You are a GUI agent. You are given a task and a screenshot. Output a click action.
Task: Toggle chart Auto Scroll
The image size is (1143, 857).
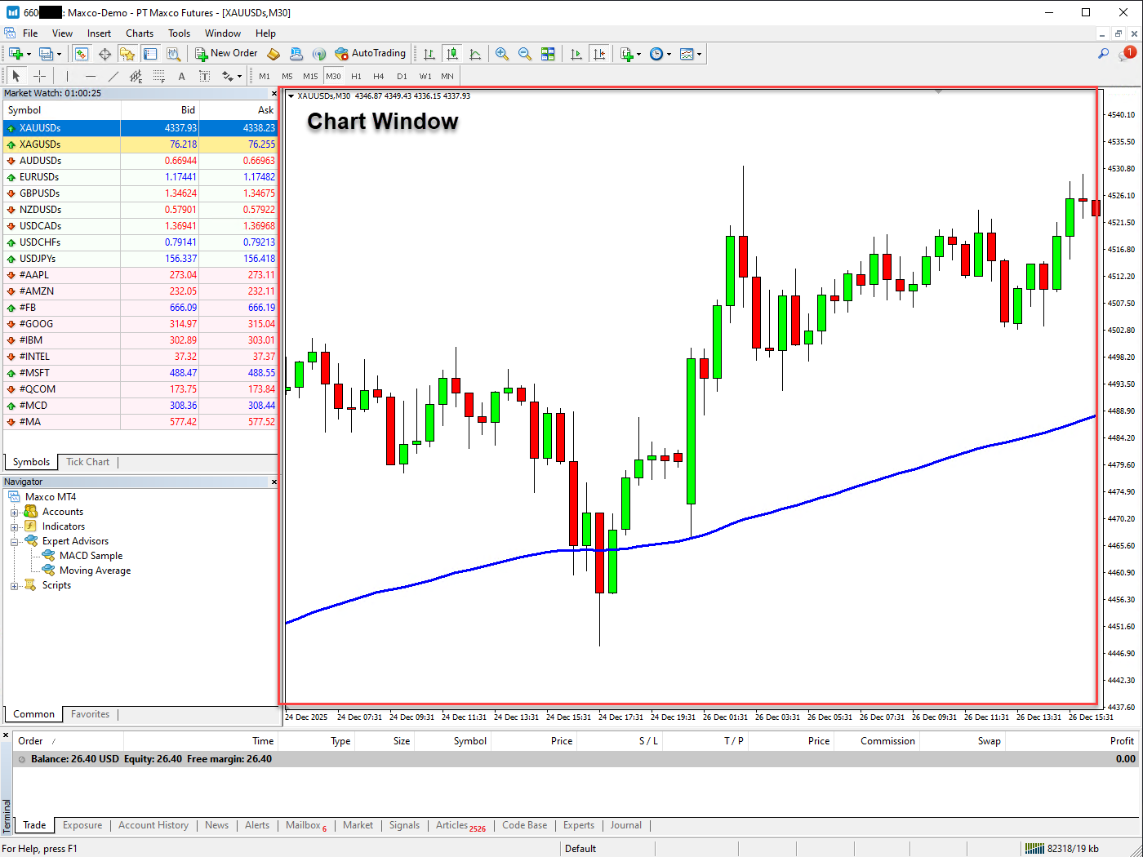click(576, 54)
